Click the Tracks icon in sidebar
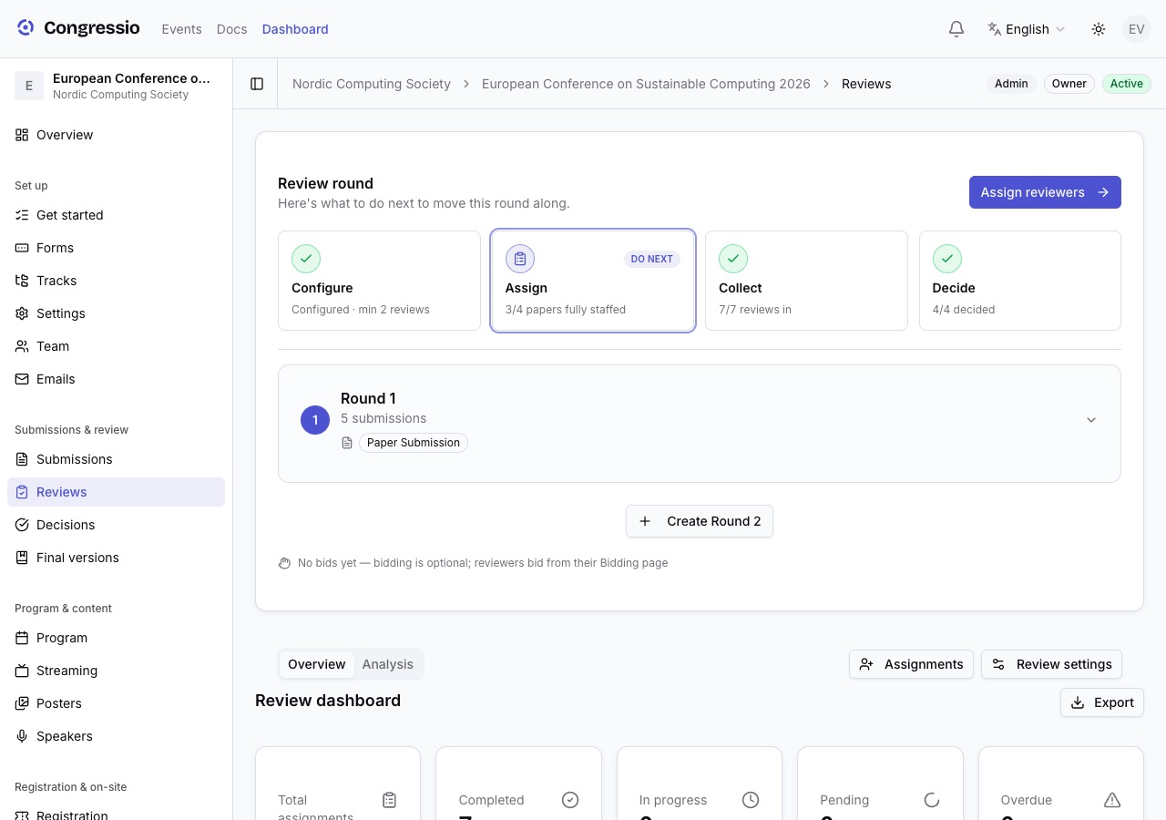1166x820 pixels. [22, 281]
